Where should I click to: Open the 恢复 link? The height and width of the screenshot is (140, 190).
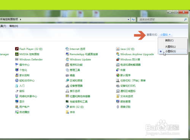tap(123, 70)
